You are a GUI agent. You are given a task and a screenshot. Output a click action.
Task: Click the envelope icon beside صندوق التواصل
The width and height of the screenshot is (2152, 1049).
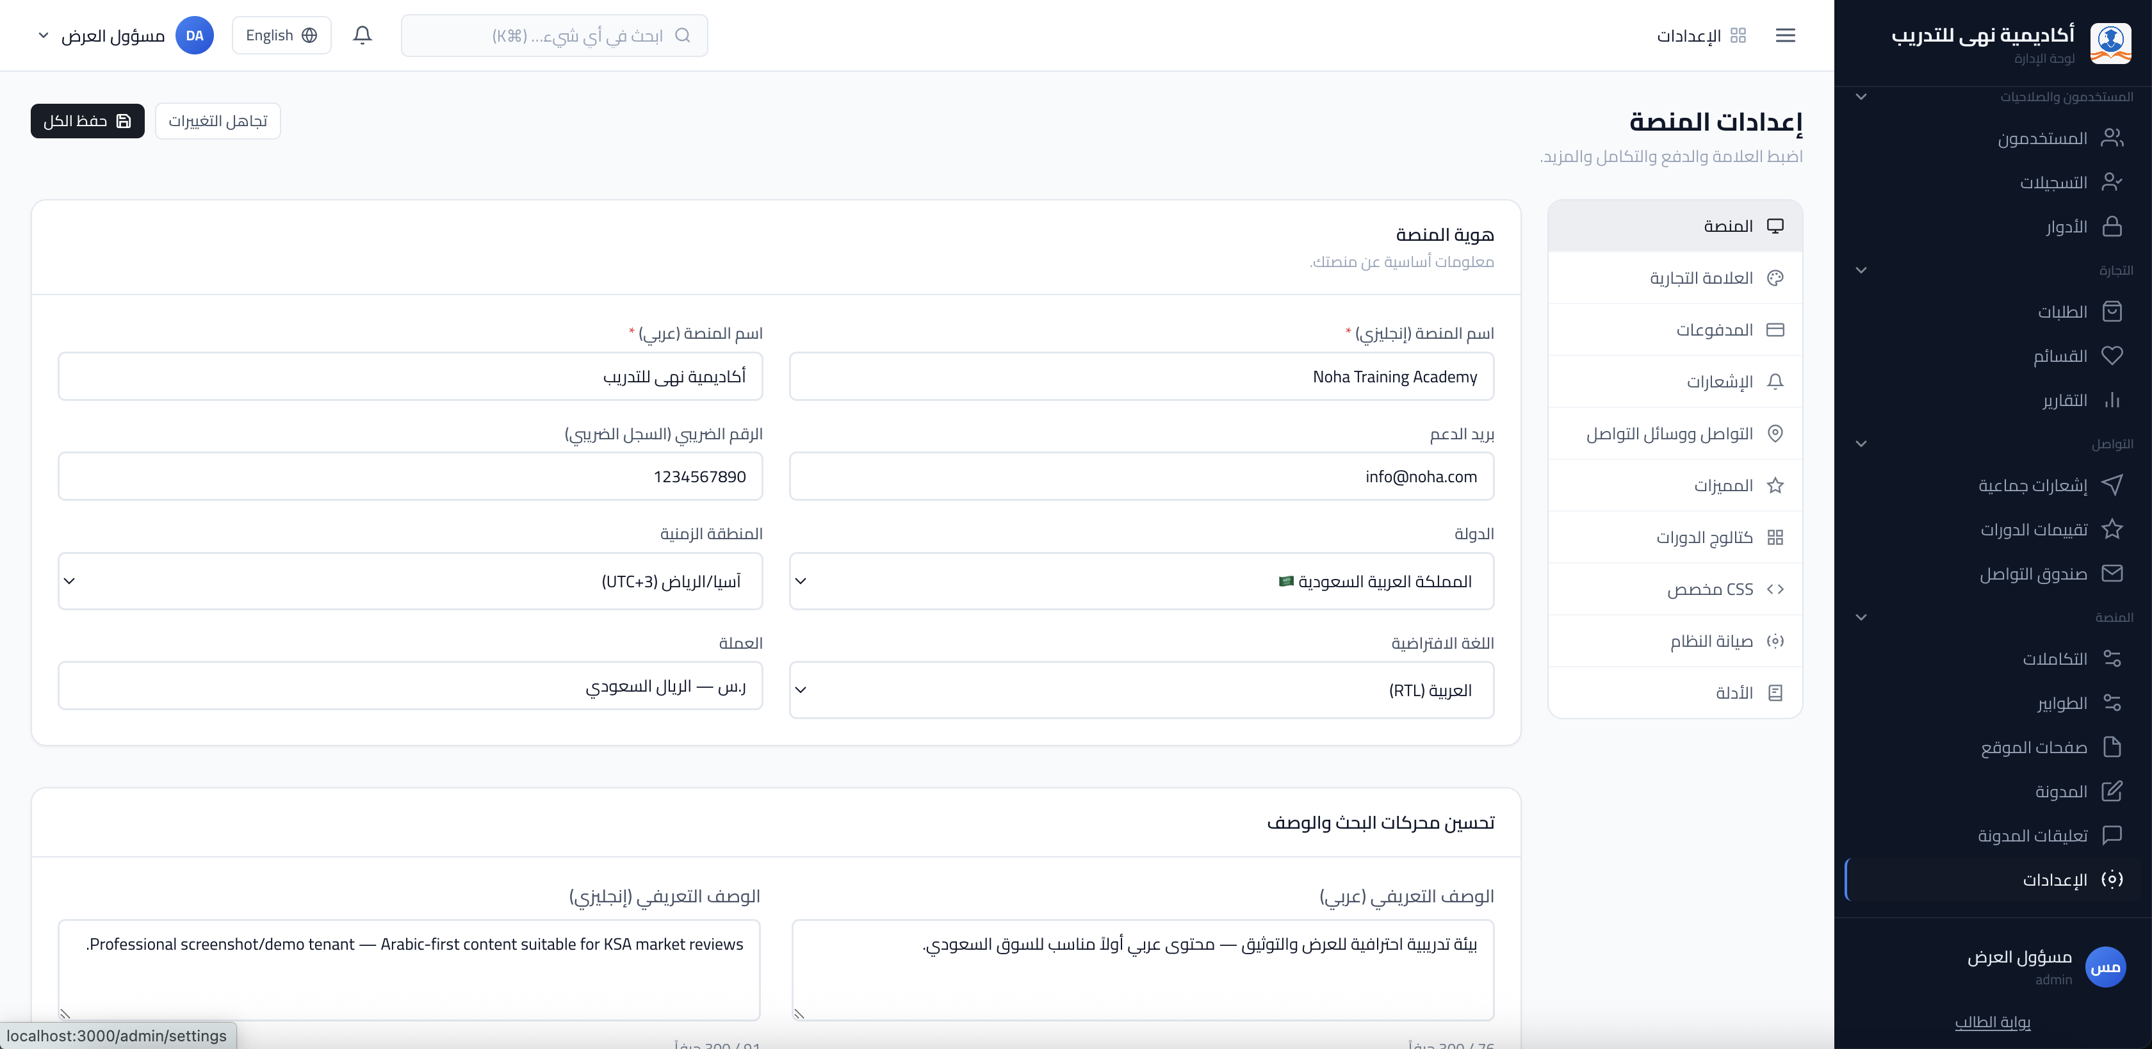point(2112,573)
